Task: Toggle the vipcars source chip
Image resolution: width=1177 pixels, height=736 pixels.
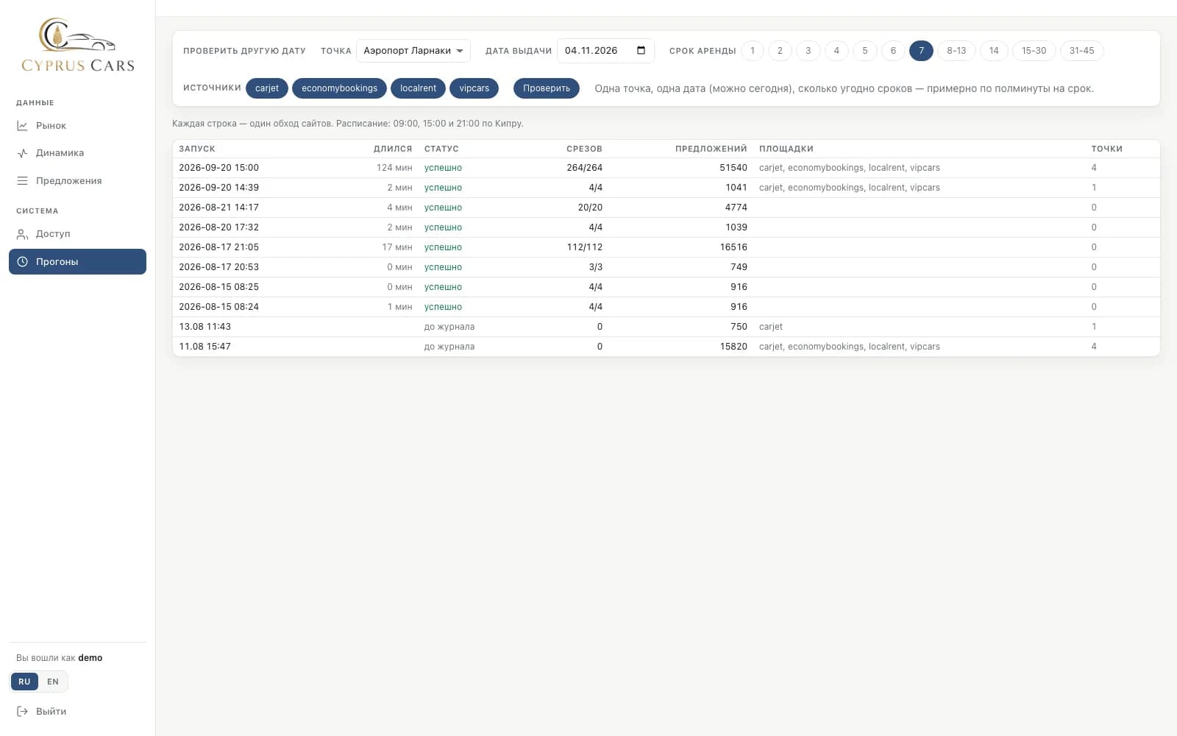Action: (x=474, y=88)
